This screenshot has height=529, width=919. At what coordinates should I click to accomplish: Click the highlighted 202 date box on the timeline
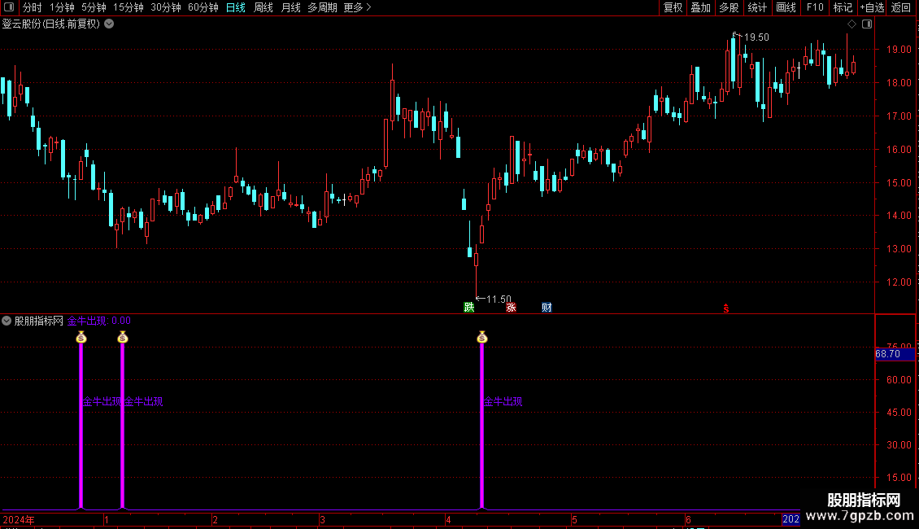coord(791,519)
